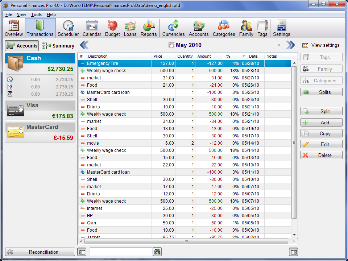Toggle the Splits panel button
The height and width of the screenshot is (261, 348).
coord(321,92)
